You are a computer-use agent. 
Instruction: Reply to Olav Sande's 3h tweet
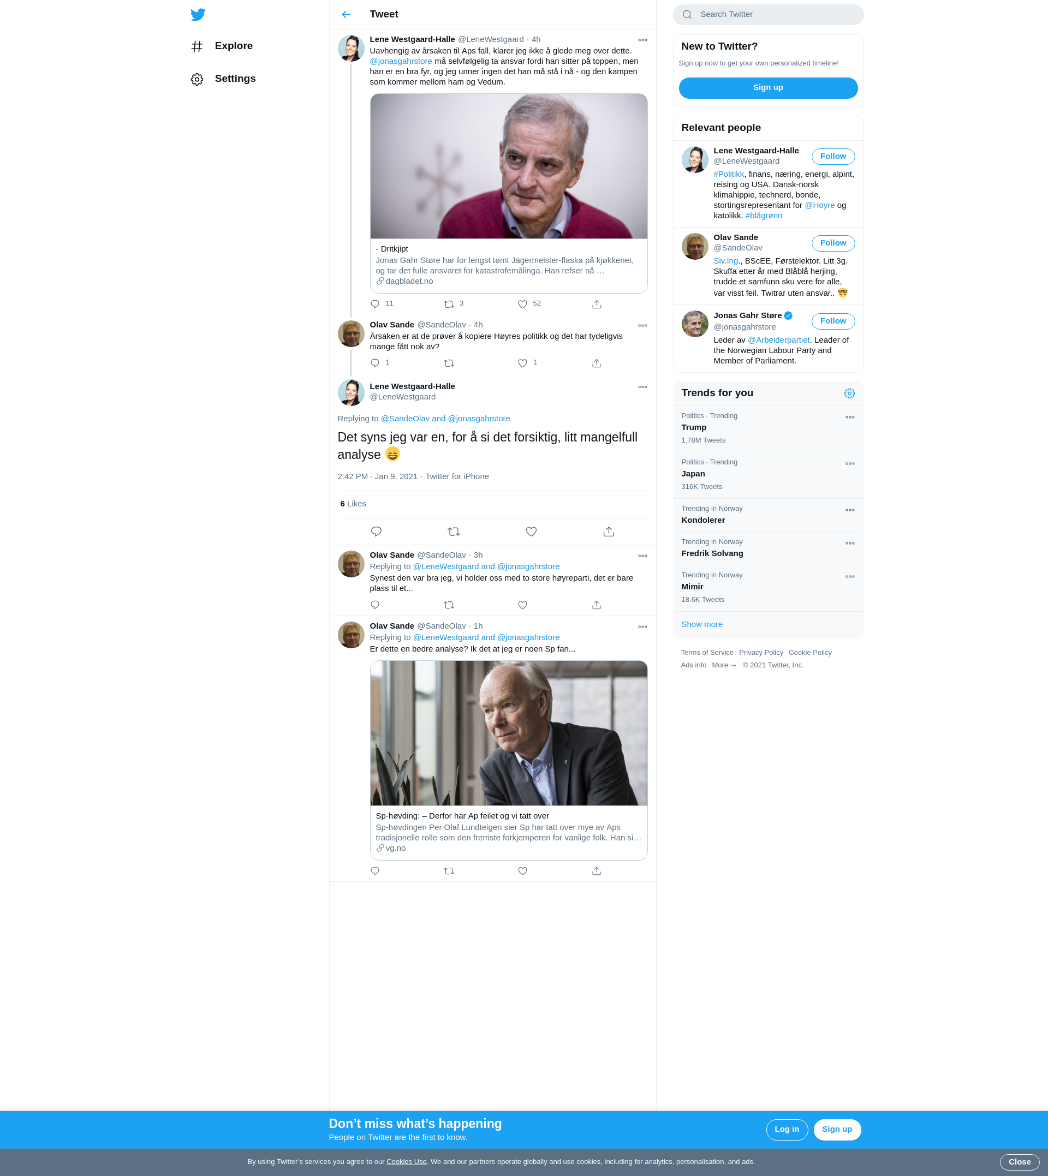pyautogui.click(x=375, y=605)
